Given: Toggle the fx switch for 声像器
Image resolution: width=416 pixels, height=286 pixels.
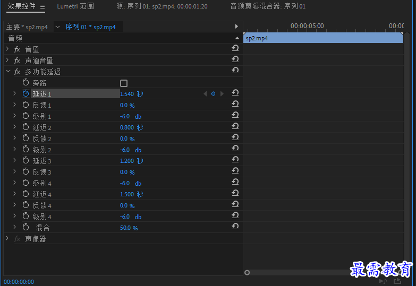Looking at the screenshot, I should point(17,239).
